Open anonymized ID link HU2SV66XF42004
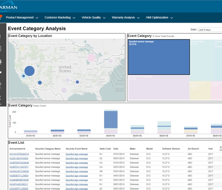This screenshot has width=222, height=190. point(19,158)
